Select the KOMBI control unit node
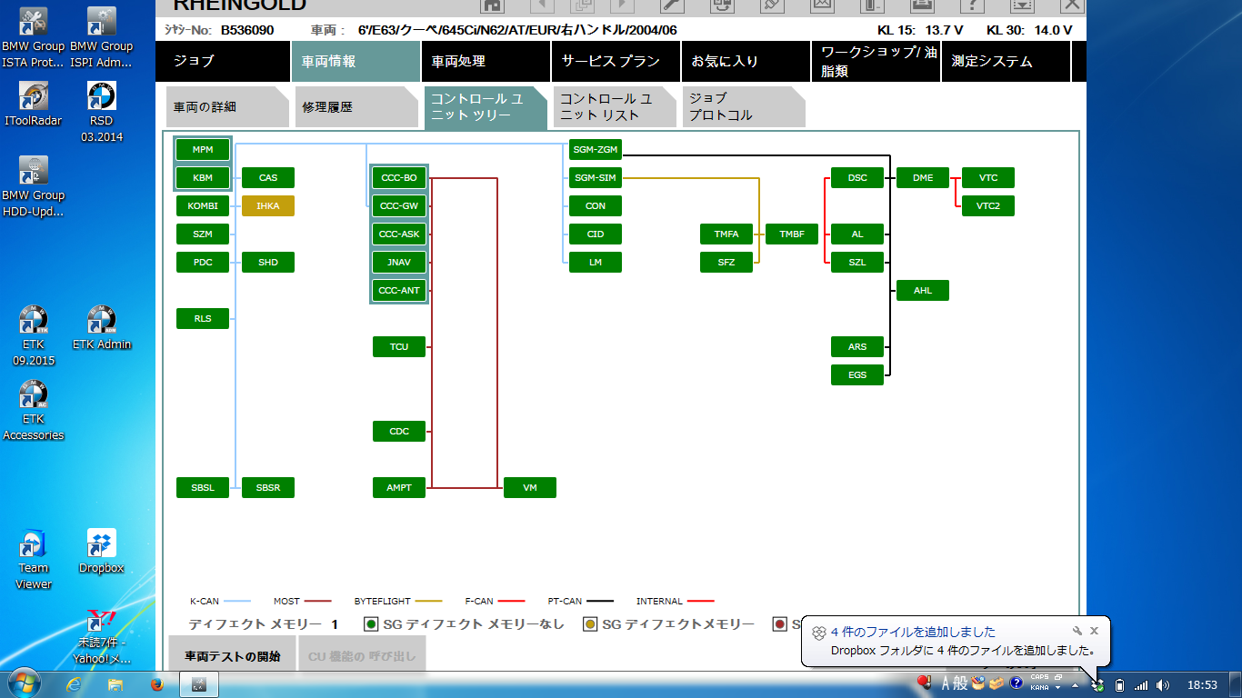Viewport: 1242px width, 698px height. (x=203, y=206)
